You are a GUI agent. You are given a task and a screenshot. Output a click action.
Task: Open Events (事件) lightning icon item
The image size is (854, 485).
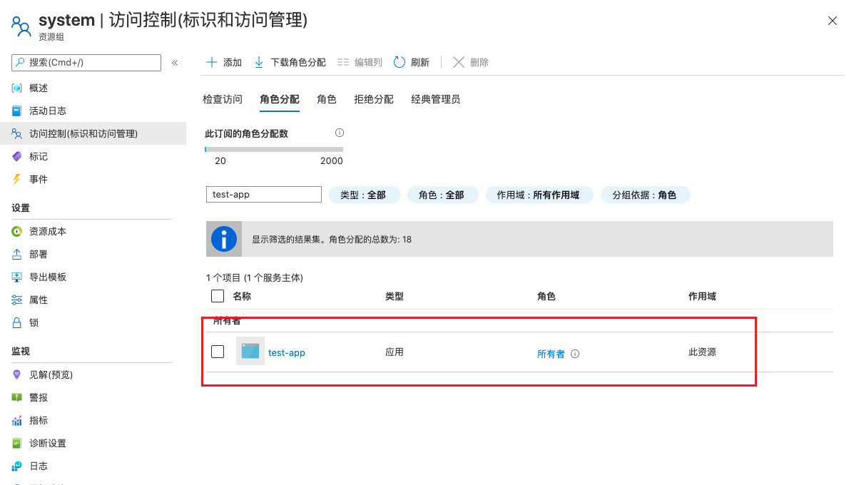coord(38,179)
